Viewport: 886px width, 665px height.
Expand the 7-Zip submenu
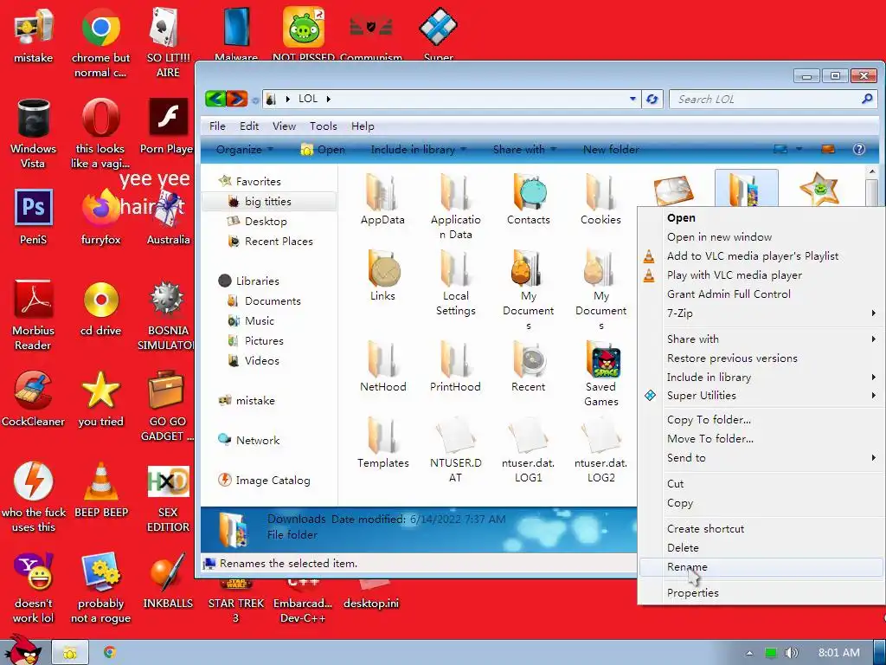click(762, 313)
